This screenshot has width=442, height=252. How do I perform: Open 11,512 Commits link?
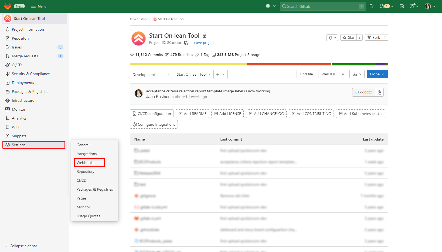[146, 55]
